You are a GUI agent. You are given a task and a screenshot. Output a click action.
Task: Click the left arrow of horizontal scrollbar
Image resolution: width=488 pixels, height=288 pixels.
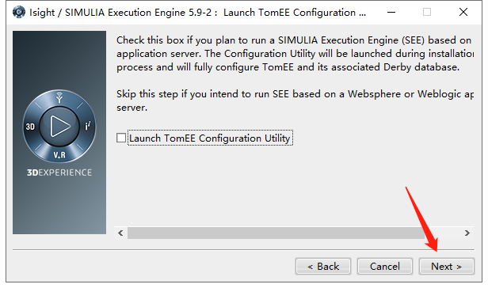[120, 233]
